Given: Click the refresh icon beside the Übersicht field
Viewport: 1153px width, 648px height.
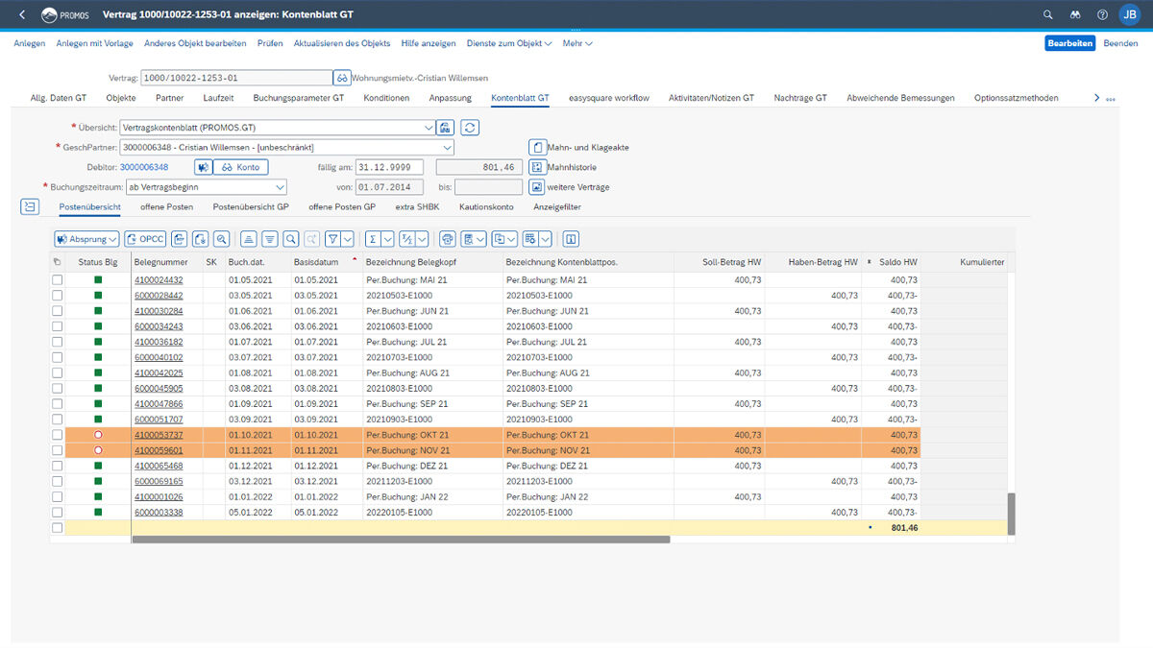Looking at the screenshot, I should coord(470,128).
